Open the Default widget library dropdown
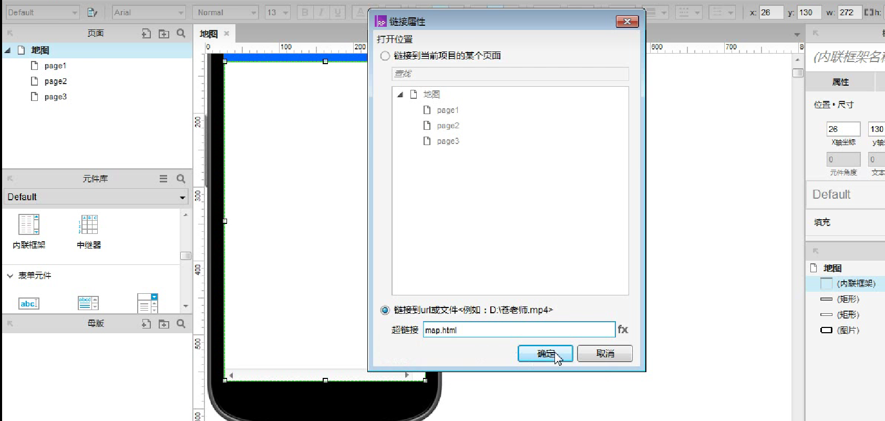Image resolution: width=885 pixels, height=421 pixels. [96, 197]
